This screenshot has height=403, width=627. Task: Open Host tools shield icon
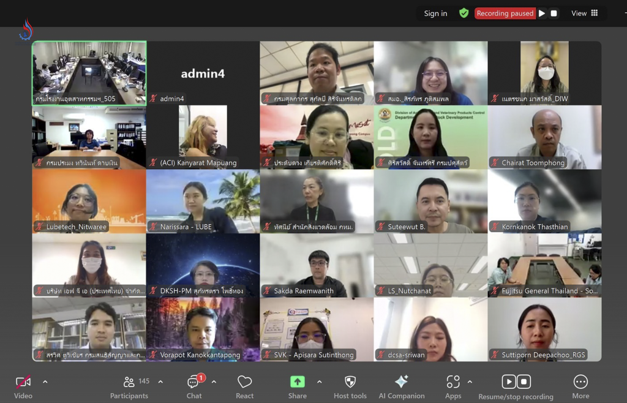pos(350,382)
